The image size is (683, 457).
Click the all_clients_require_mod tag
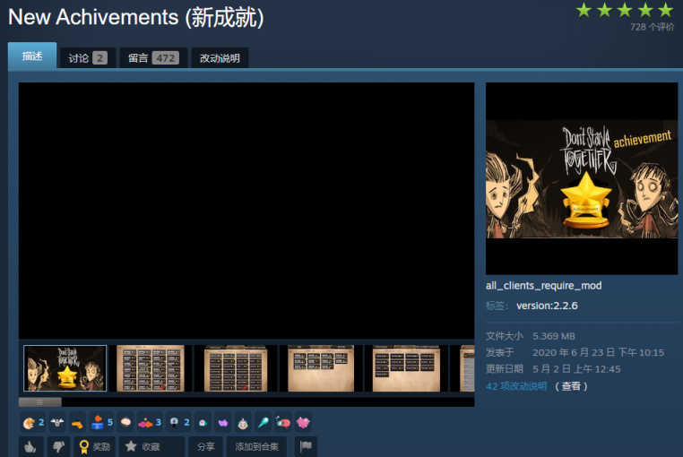coord(543,286)
